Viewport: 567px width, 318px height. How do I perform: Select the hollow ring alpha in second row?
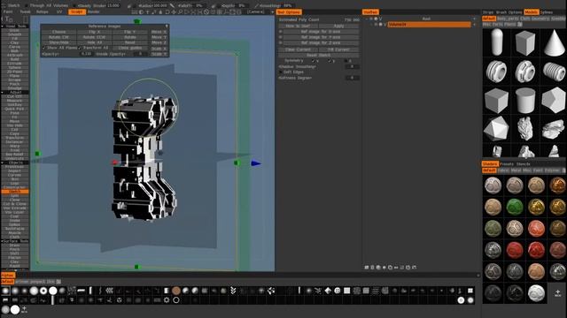click(176, 299)
